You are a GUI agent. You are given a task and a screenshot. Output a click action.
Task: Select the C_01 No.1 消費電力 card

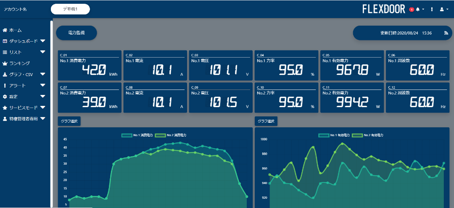(x=90, y=66)
